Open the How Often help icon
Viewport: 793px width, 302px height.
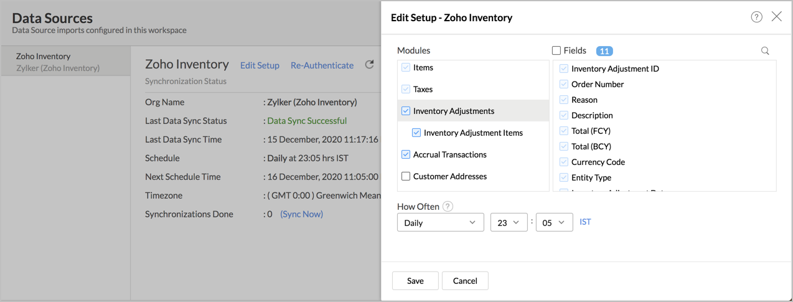[x=448, y=207]
